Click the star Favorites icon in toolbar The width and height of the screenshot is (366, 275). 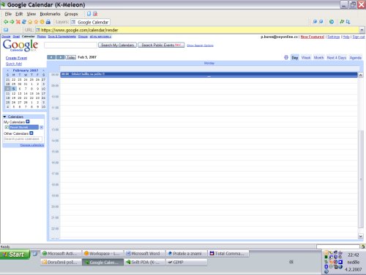click(36, 22)
